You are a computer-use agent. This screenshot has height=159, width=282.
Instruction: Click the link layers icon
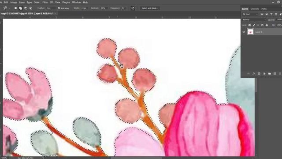(x=249, y=74)
